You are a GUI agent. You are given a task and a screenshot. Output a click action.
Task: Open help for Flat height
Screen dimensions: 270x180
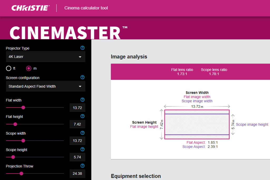coord(83,116)
